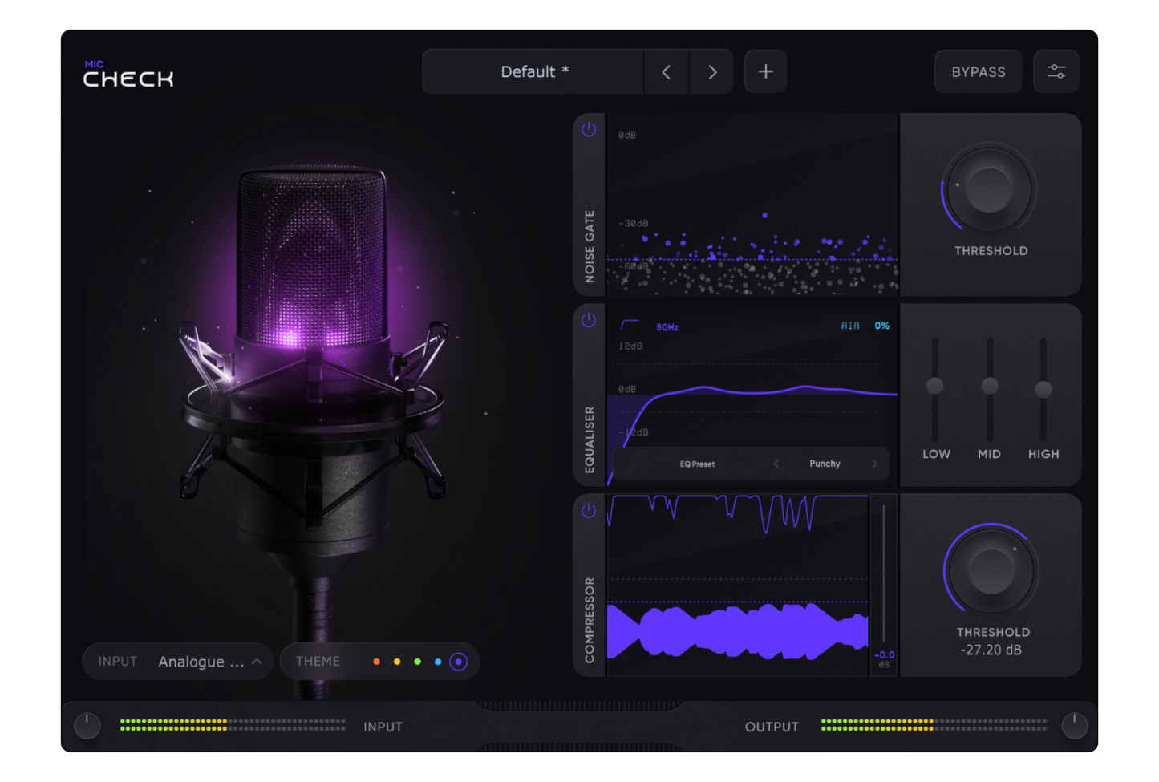Select the purple theme color dot
Viewport: 1159px width, 782px height.
(x=459, y=662)
